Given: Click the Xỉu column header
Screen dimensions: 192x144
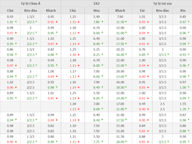Looking at the screenshot, I should tap(183, 10).
